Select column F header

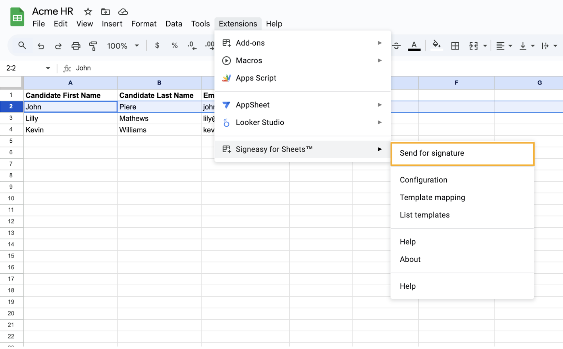456,83
